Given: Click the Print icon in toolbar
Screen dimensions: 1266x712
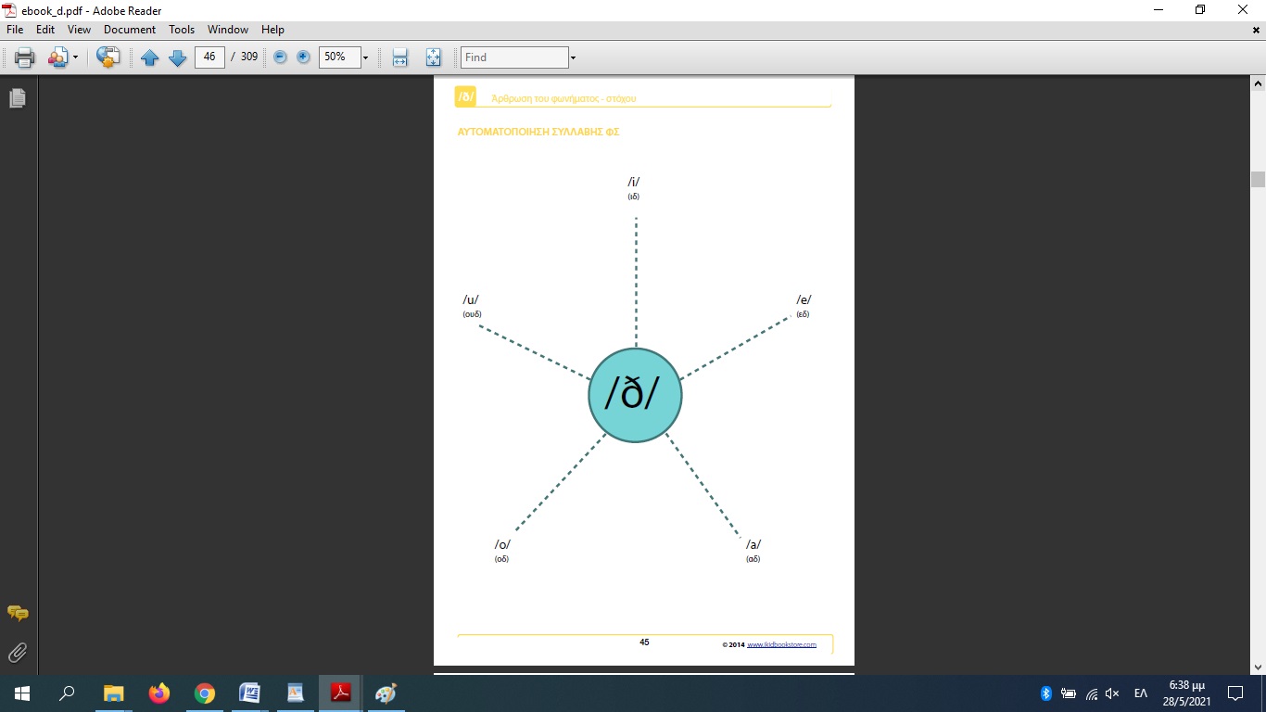Looking at the screenshot, I should pyautogui.click(x=24, y=57).
